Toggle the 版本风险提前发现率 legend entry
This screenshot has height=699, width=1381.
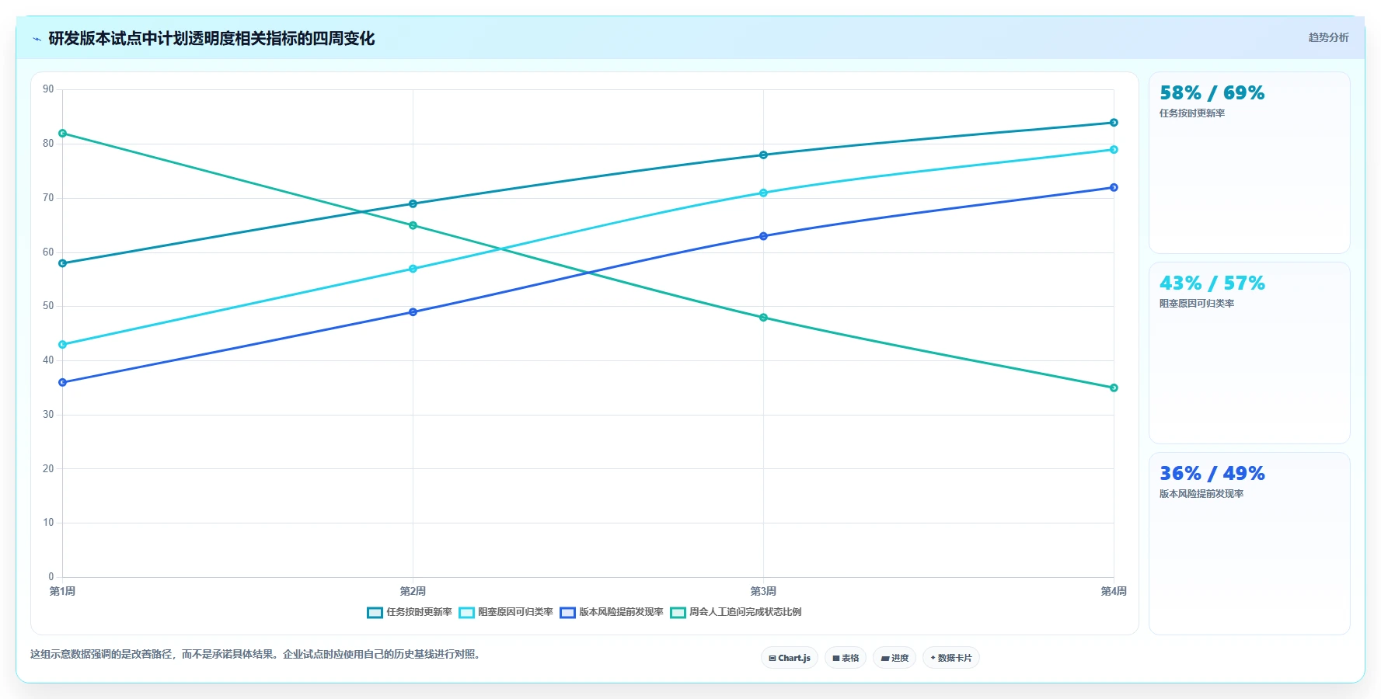pos(612,612)
